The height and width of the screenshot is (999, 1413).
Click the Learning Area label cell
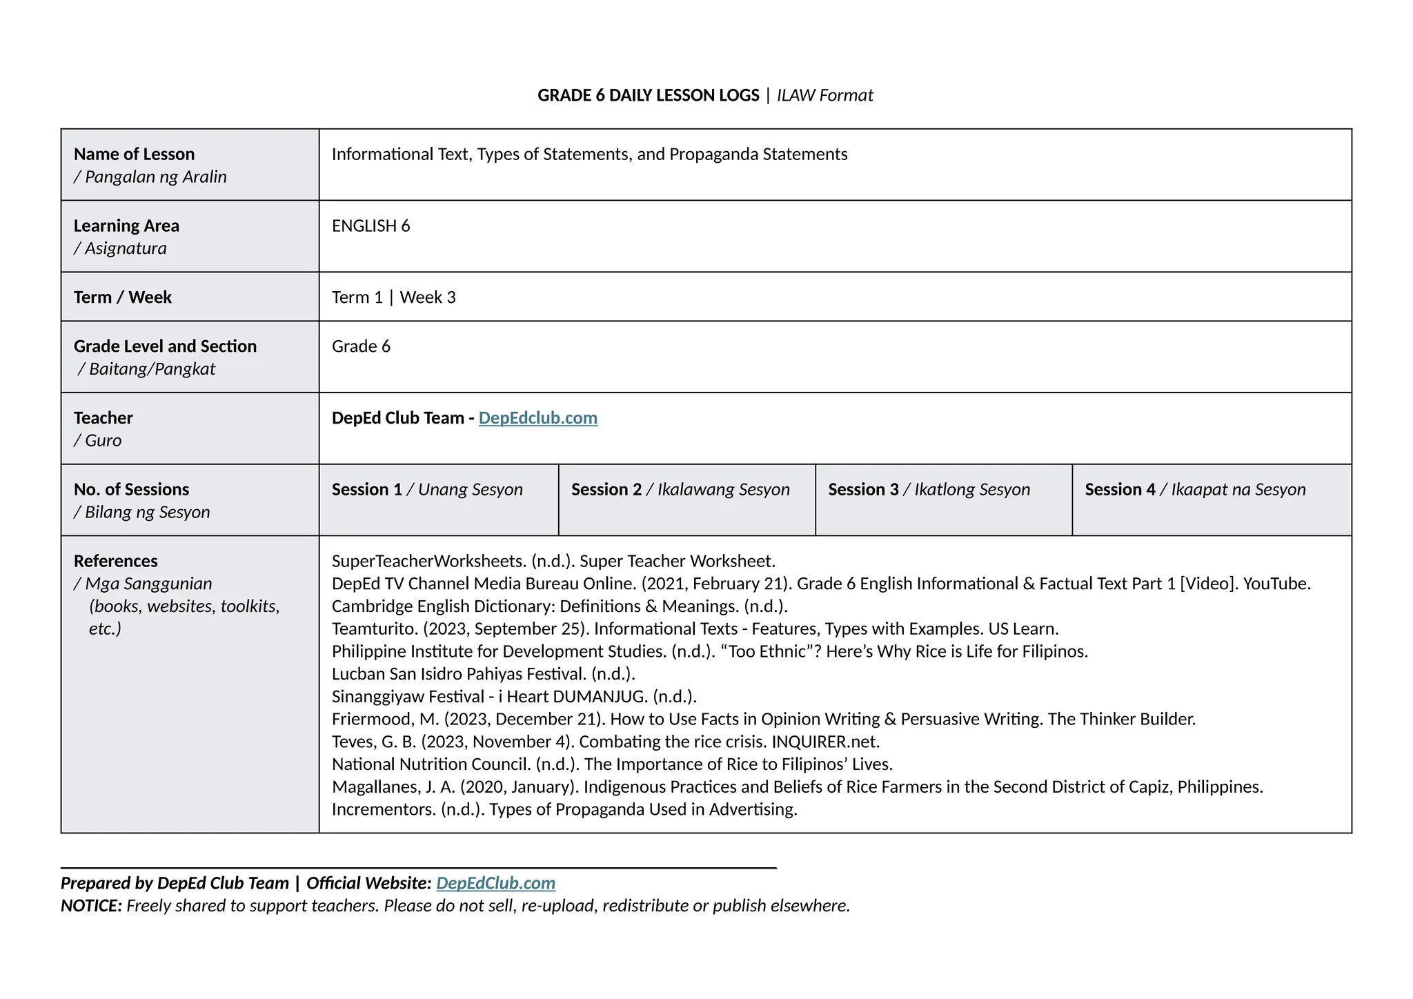click(x=190, y=237)
